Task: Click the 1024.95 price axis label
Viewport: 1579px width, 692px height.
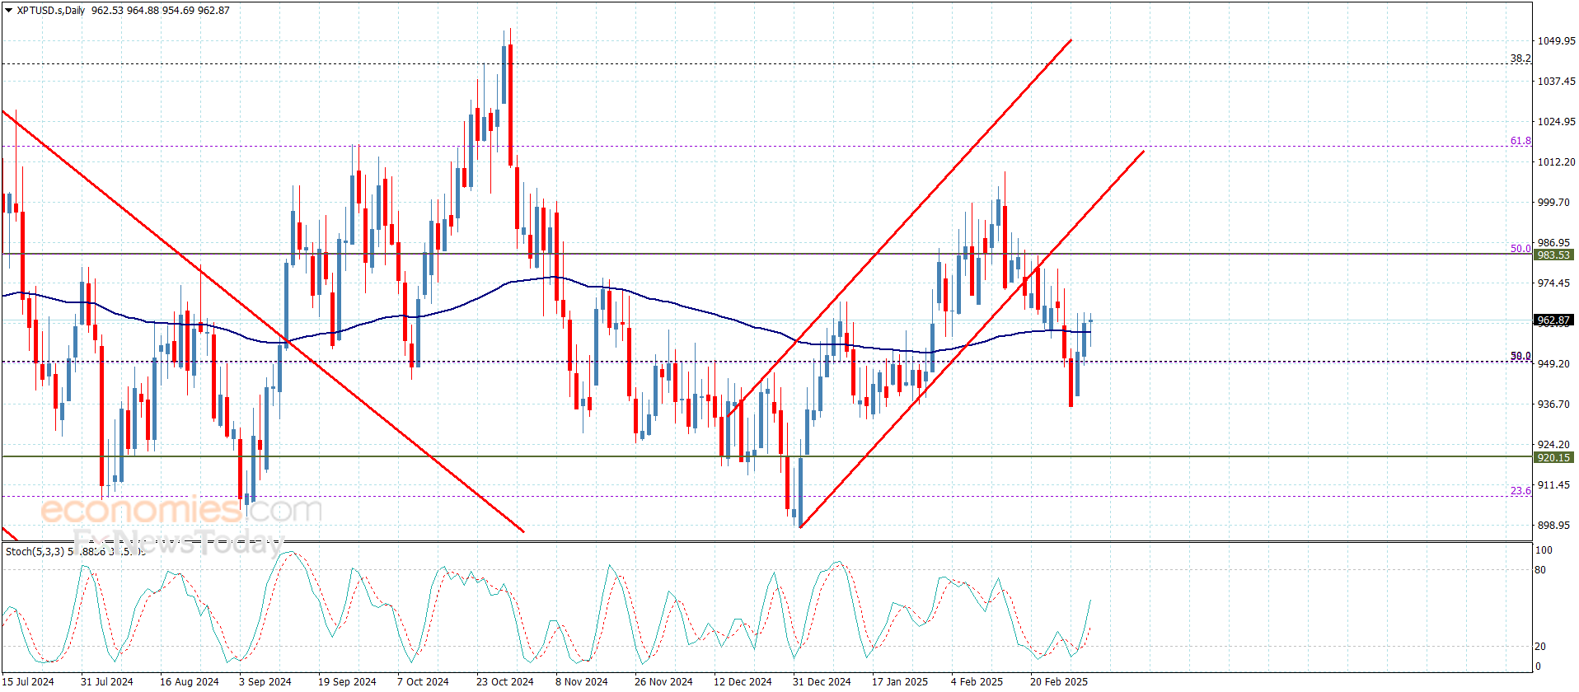Action: click(x=1556, y=122)
